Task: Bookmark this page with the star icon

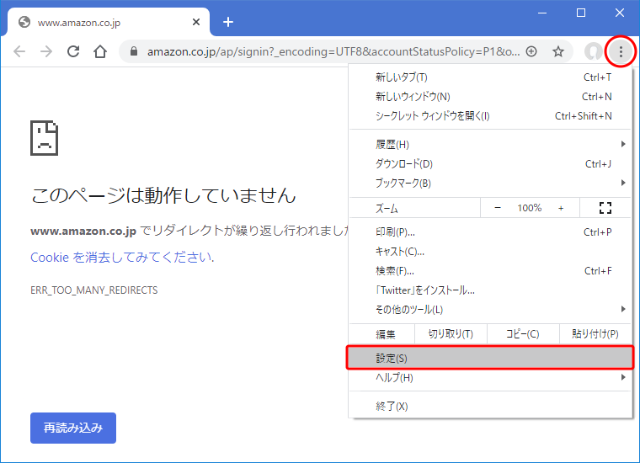Action: (x=557, y=51)
